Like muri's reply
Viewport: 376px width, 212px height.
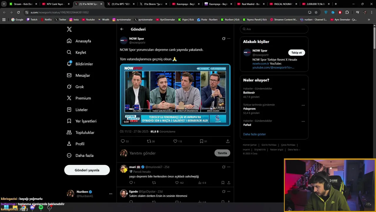click(x=177, y=183)
